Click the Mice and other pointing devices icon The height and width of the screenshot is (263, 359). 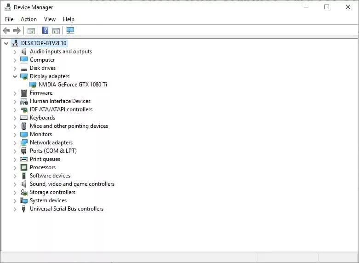click(x=24, y=126)
